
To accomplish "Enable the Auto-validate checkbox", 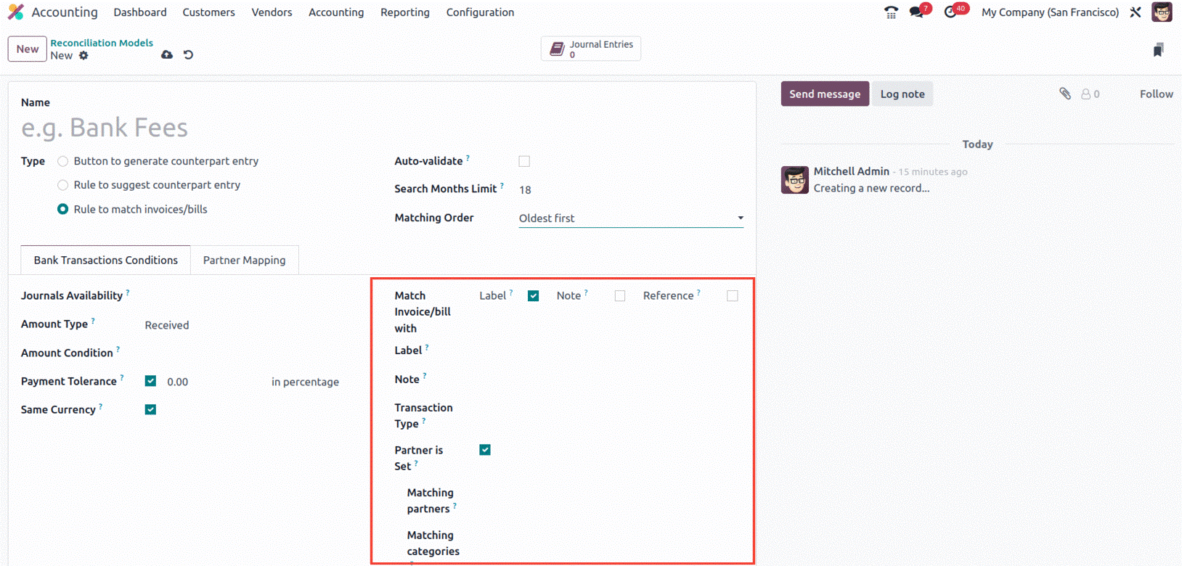I will pyautogui.click(x=524, y=161).
